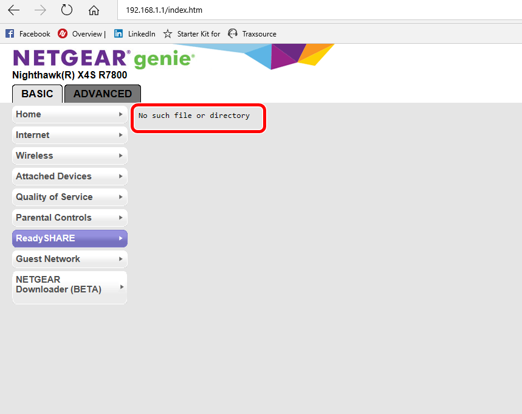
Task: Click the arrow on the Wireless row
Action: click(121, 156)
